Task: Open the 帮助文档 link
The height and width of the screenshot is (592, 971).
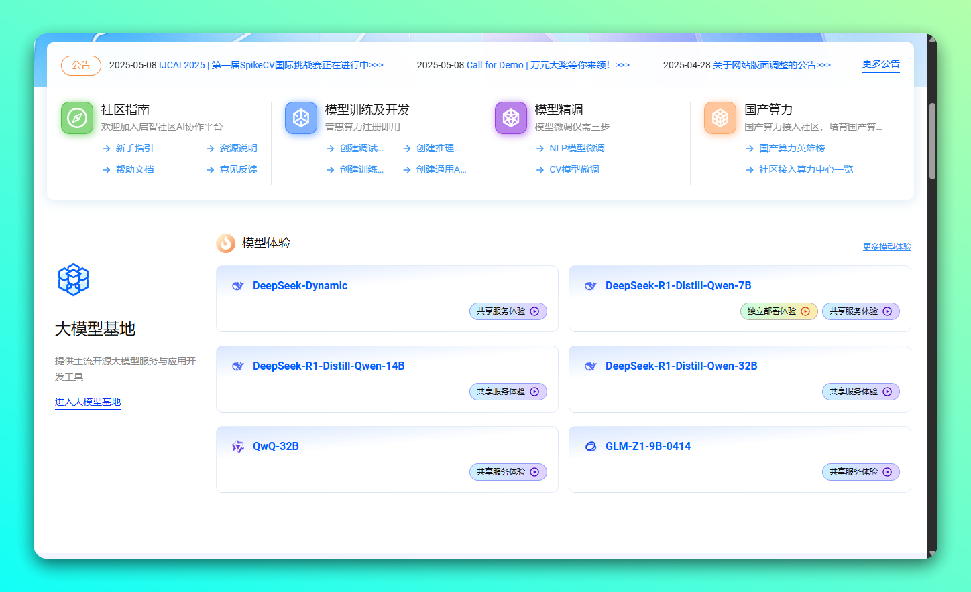Action: (x=135, y=170)
